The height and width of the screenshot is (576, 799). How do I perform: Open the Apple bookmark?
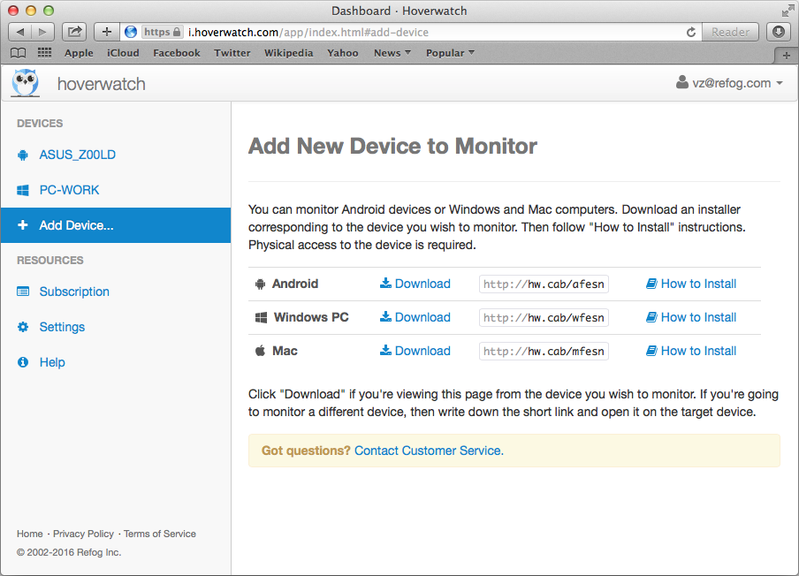tap(79, 53)
